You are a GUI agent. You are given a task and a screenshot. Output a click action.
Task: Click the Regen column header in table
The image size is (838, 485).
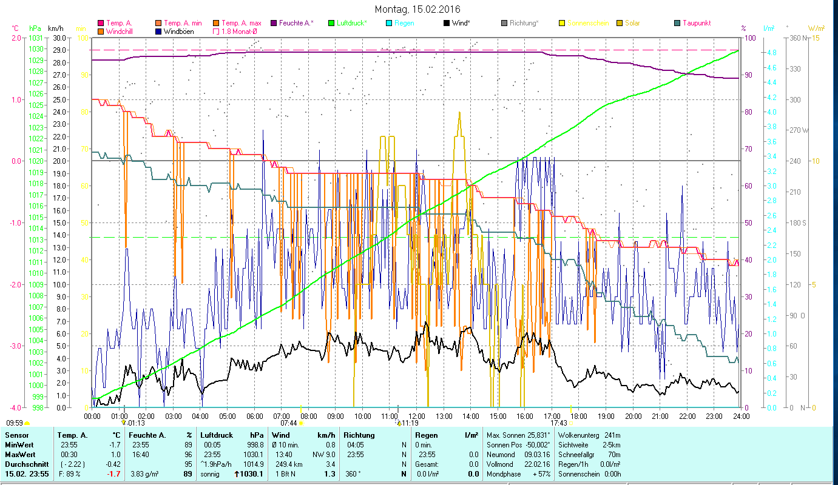[427, 435]
